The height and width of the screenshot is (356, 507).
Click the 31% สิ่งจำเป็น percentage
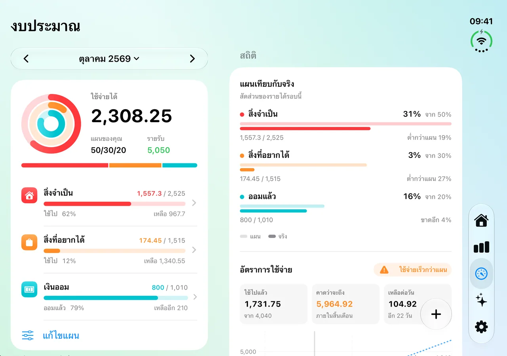(412, 114)
